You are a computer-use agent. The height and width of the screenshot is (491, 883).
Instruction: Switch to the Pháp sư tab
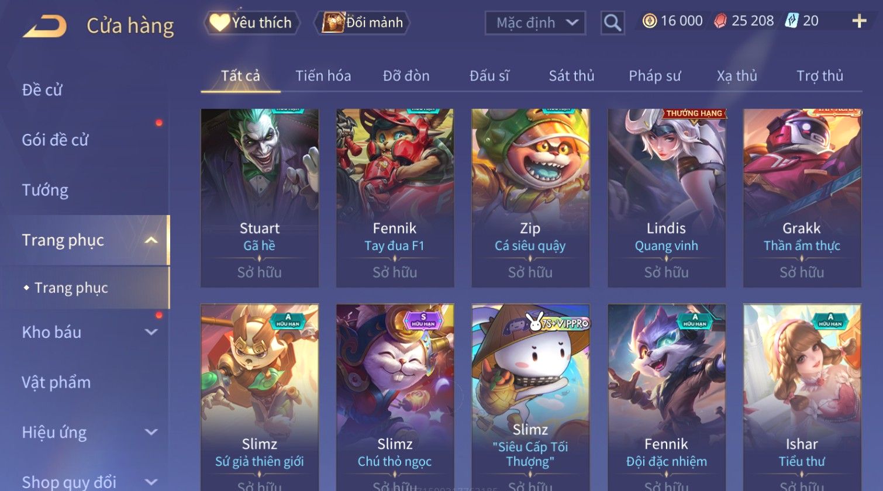click(654, 76)
